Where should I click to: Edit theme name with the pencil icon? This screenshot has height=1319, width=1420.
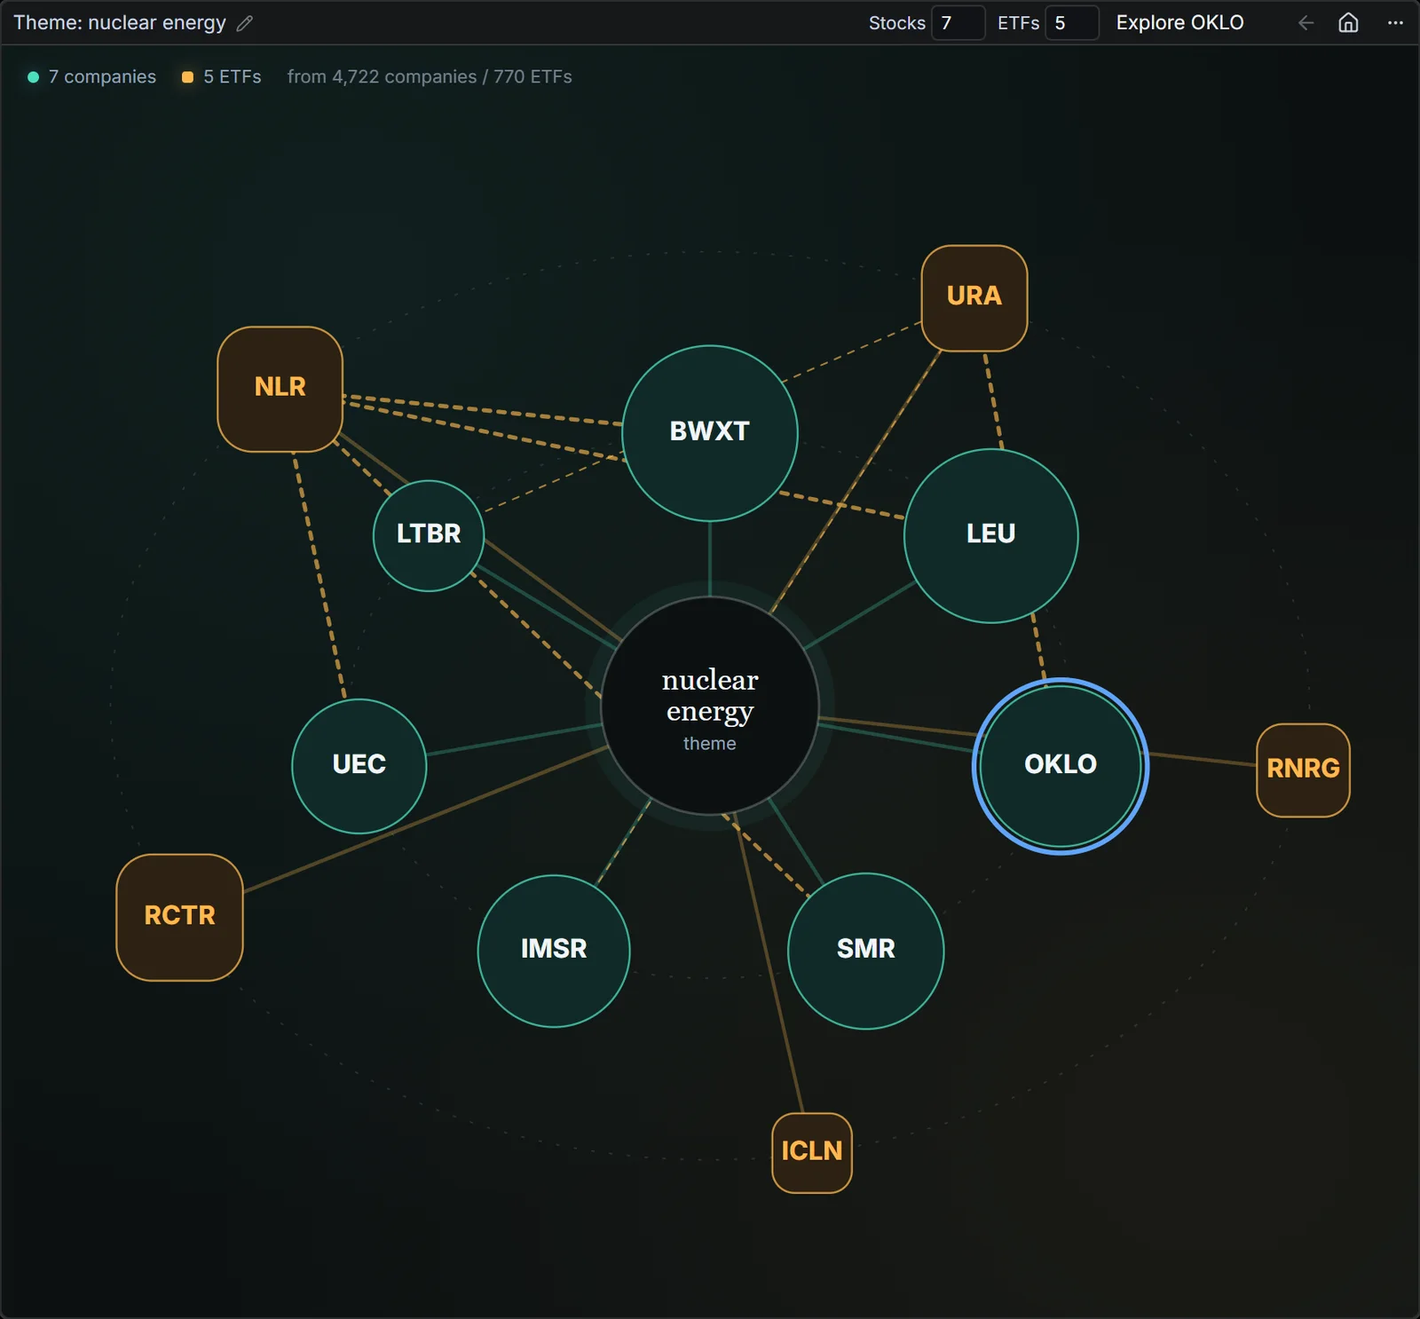point(245,23)
